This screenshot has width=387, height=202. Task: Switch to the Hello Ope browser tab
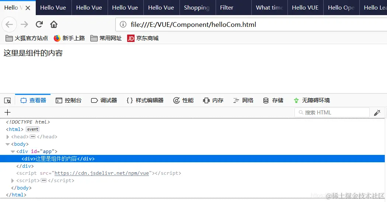coord(342,8)
